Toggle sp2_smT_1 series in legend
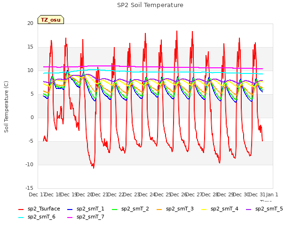301x226 pixels. click(x=86, y=209)
